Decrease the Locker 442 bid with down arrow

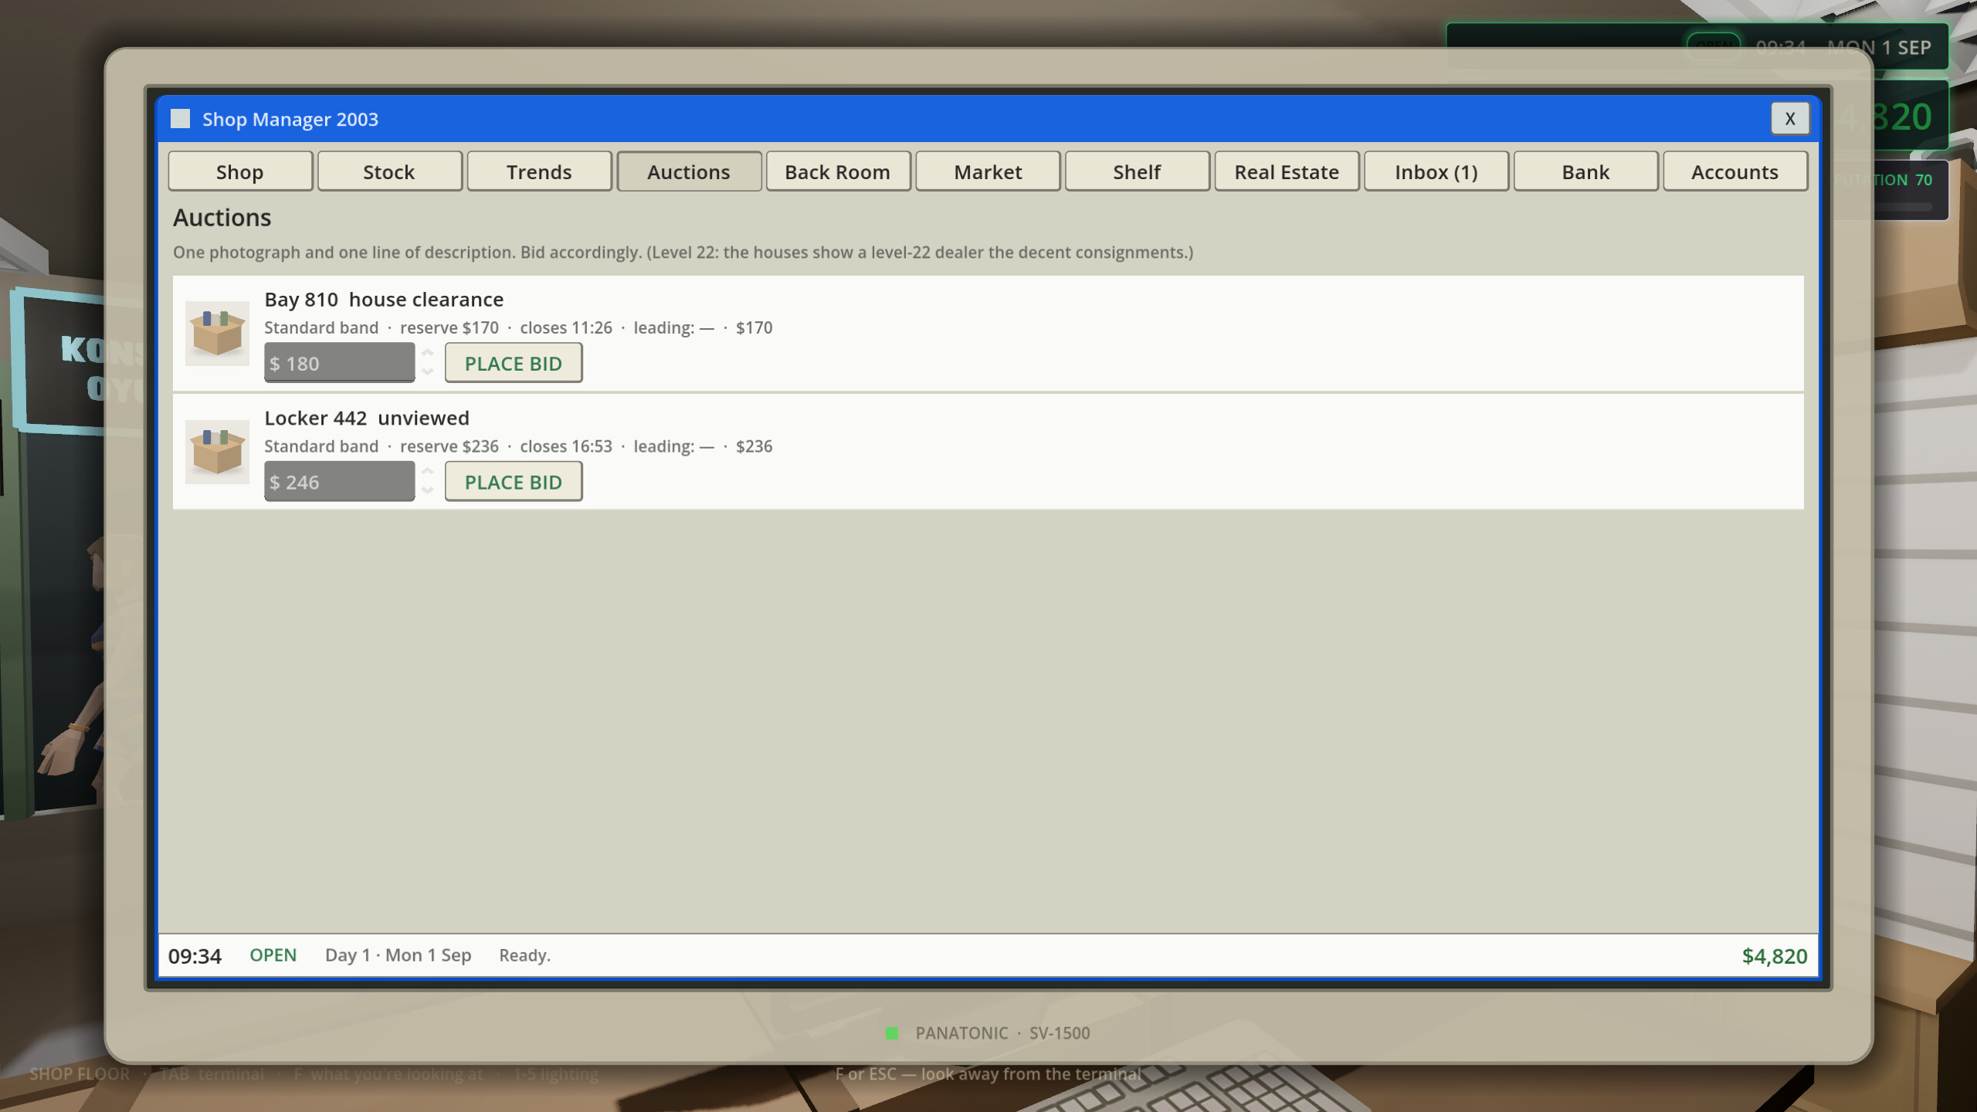[x=428, y=491]
